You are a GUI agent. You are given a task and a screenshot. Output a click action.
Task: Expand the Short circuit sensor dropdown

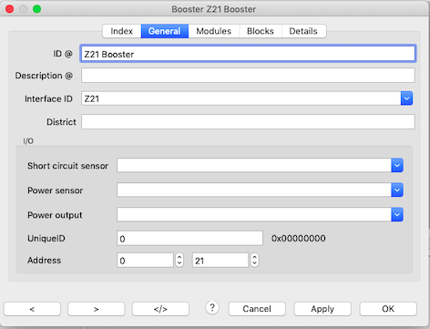pyautogui.click(x=397, y=166)
